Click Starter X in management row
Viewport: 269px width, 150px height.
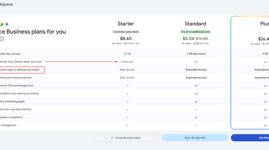click(127, 126)
